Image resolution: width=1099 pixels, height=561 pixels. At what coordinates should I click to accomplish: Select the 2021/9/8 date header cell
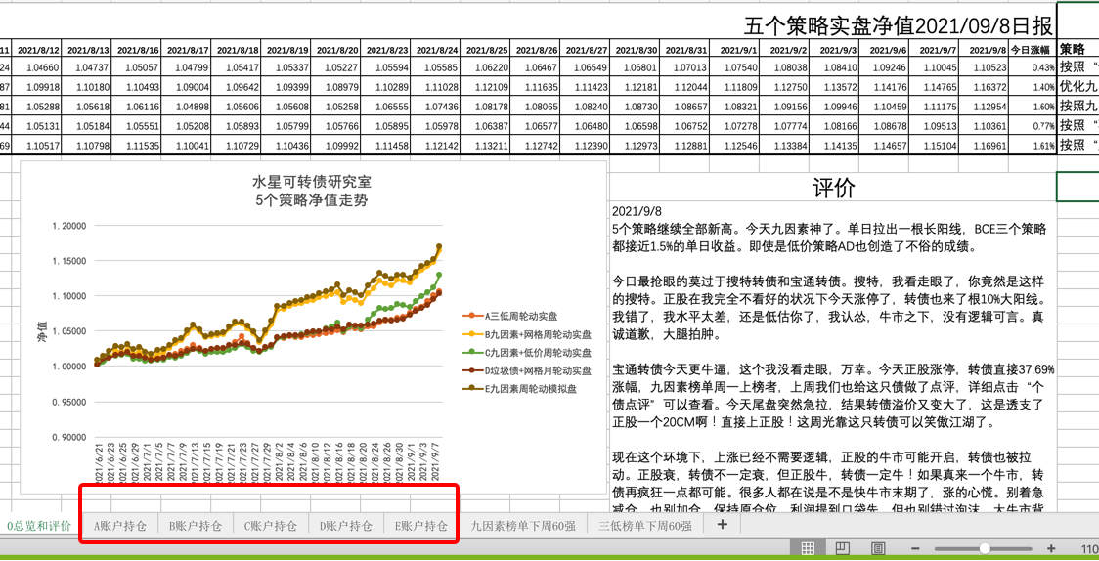coord(985,51)
